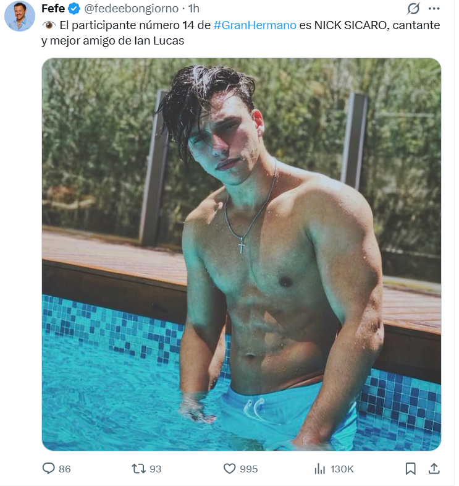
Task: Open Fefe's profile picture
Action: tap(20, 16)
